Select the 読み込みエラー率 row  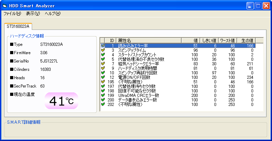[x=178, y=45]
